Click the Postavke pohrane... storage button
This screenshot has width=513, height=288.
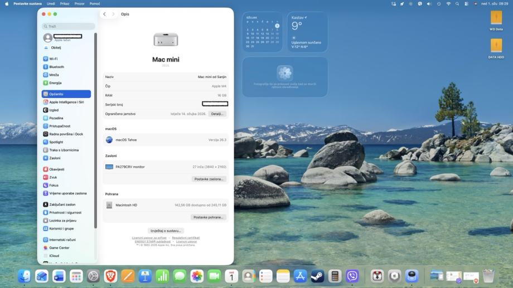point(209,217)
